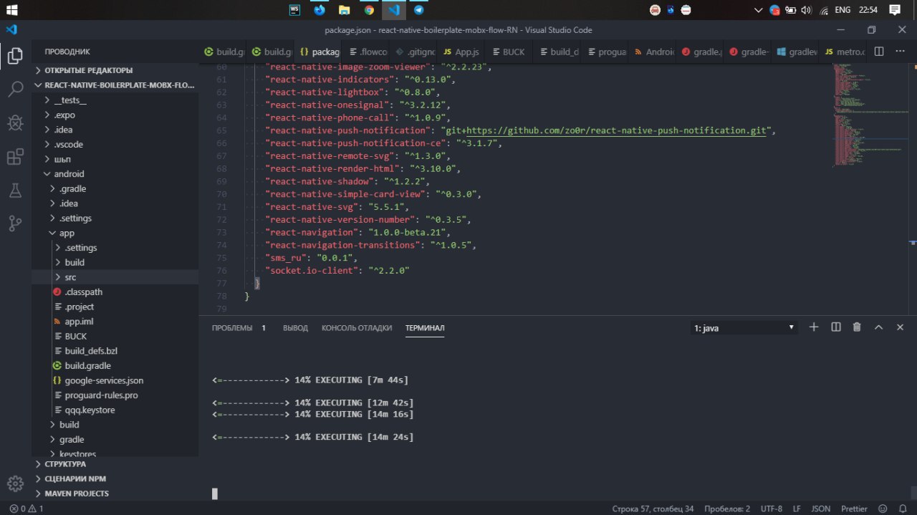Open Chrome from the Windows taskbar
917x515 pixels.
point(369,10)
